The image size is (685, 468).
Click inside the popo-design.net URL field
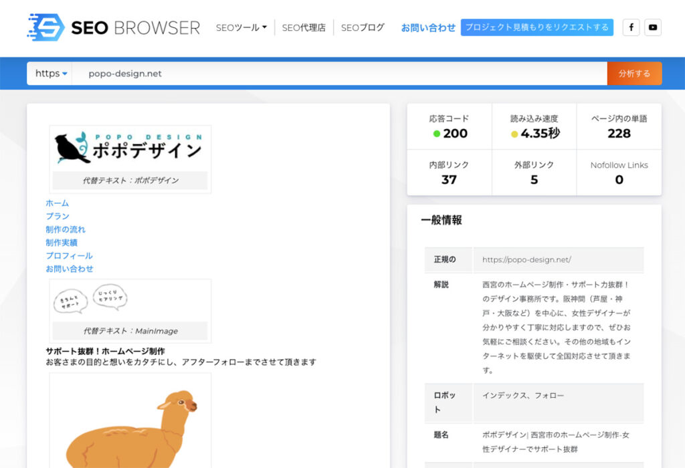201,74
